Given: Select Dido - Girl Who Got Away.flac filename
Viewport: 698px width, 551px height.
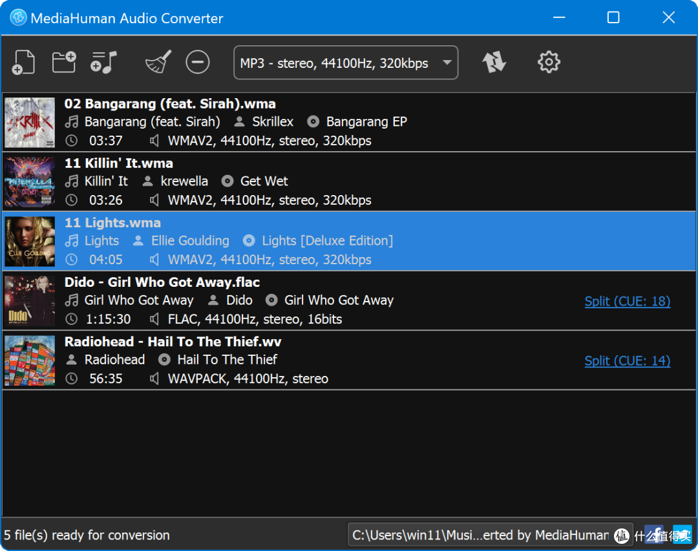Looking at the screenshot, I should coord(162,282).
